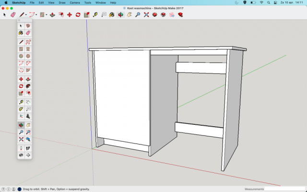Activate the Pan hand tool in top toolbar
This screenshot has height=192, width=307.
[x=129, y=15]
